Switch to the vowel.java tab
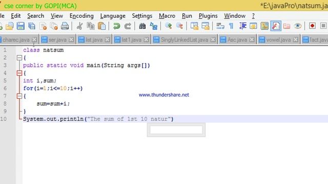This screenshot has height=184, width=328. click(x=278, y=40)
